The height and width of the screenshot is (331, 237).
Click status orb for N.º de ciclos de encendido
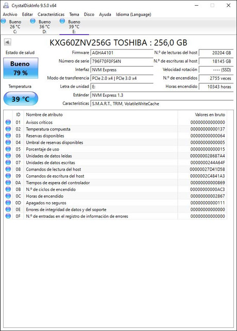[x=8, y=189]
